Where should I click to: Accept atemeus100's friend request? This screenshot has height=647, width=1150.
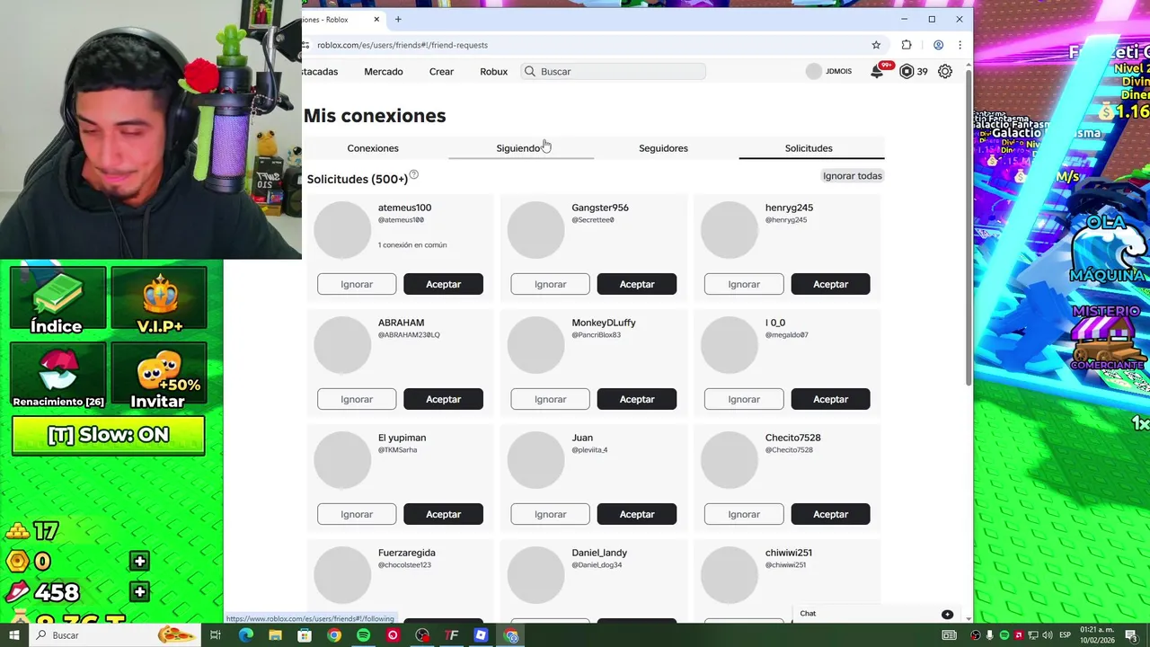443,284
